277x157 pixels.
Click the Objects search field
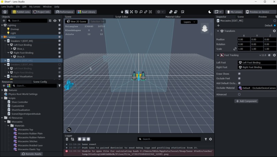pos(27,21)
